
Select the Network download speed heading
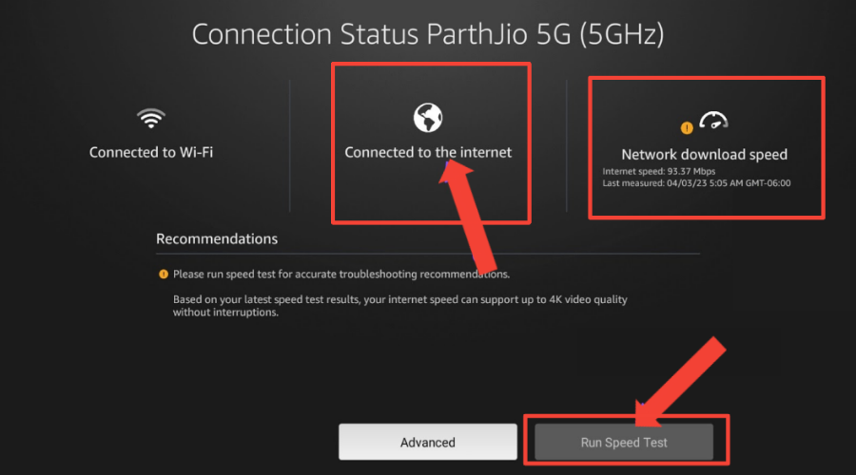coord(704,154)
